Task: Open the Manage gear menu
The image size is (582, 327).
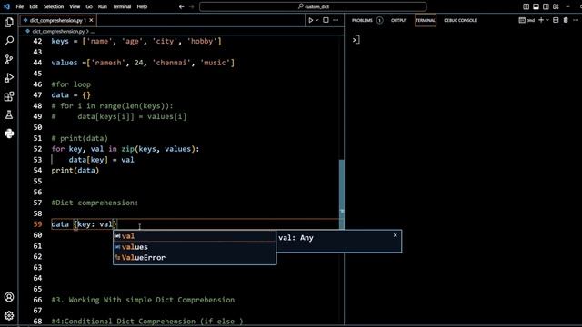Action: [9, 315]
